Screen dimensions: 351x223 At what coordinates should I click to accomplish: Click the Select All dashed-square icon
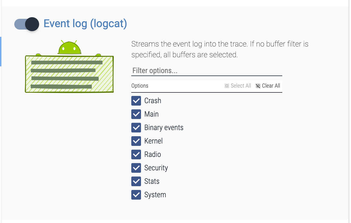click(227, 86)
